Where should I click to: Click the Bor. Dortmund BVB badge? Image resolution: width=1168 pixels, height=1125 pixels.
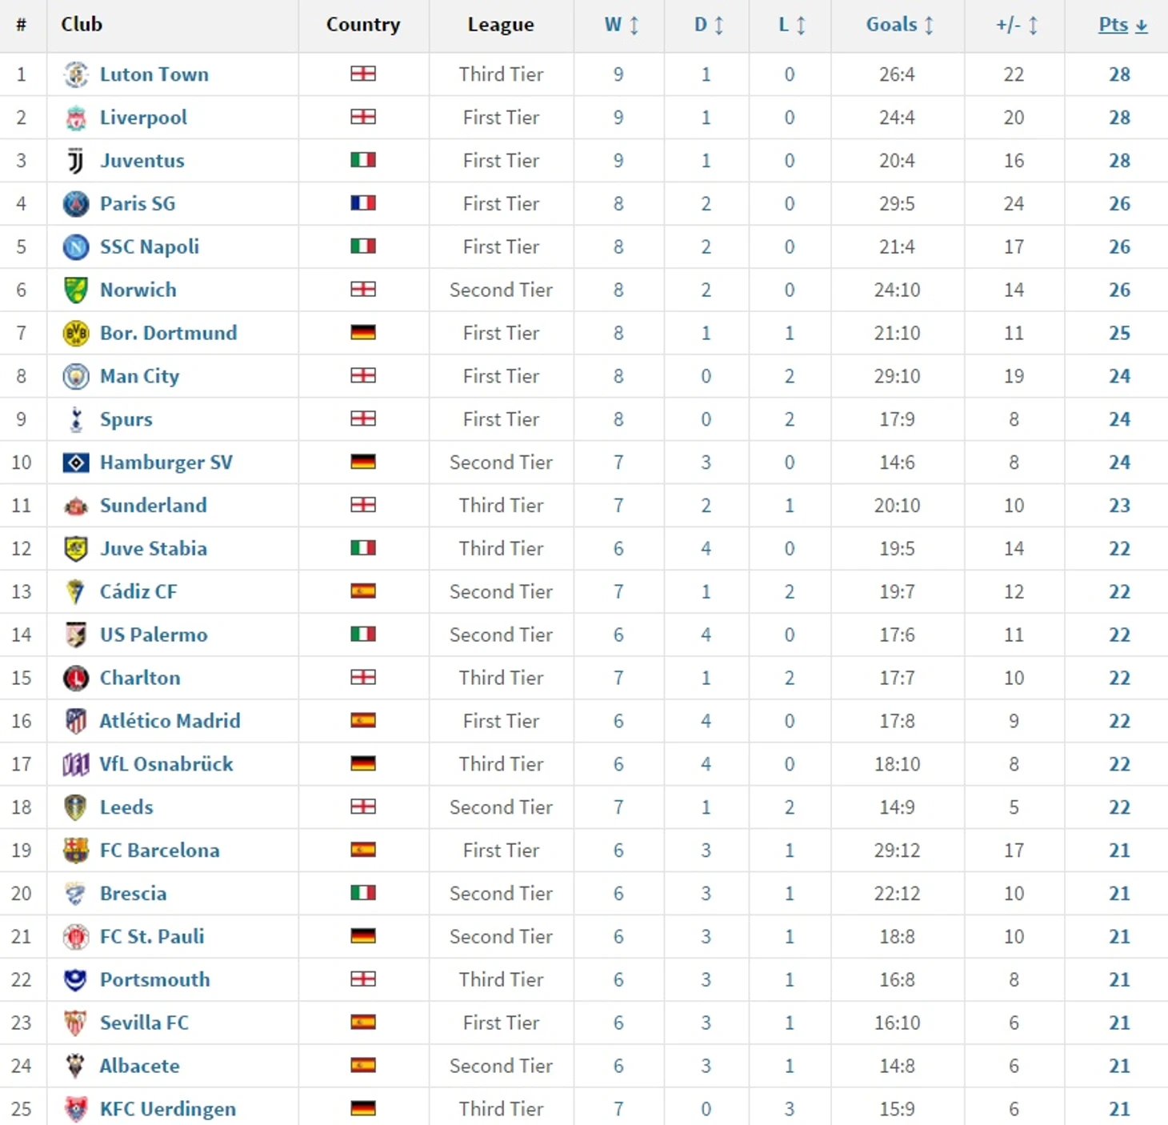coord(76,334)
